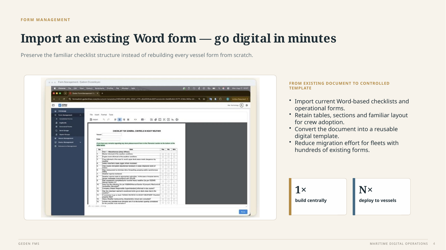Tick No for item 9 Risk assessment
Screen dimensions: 446x250
tap(169, 181)
